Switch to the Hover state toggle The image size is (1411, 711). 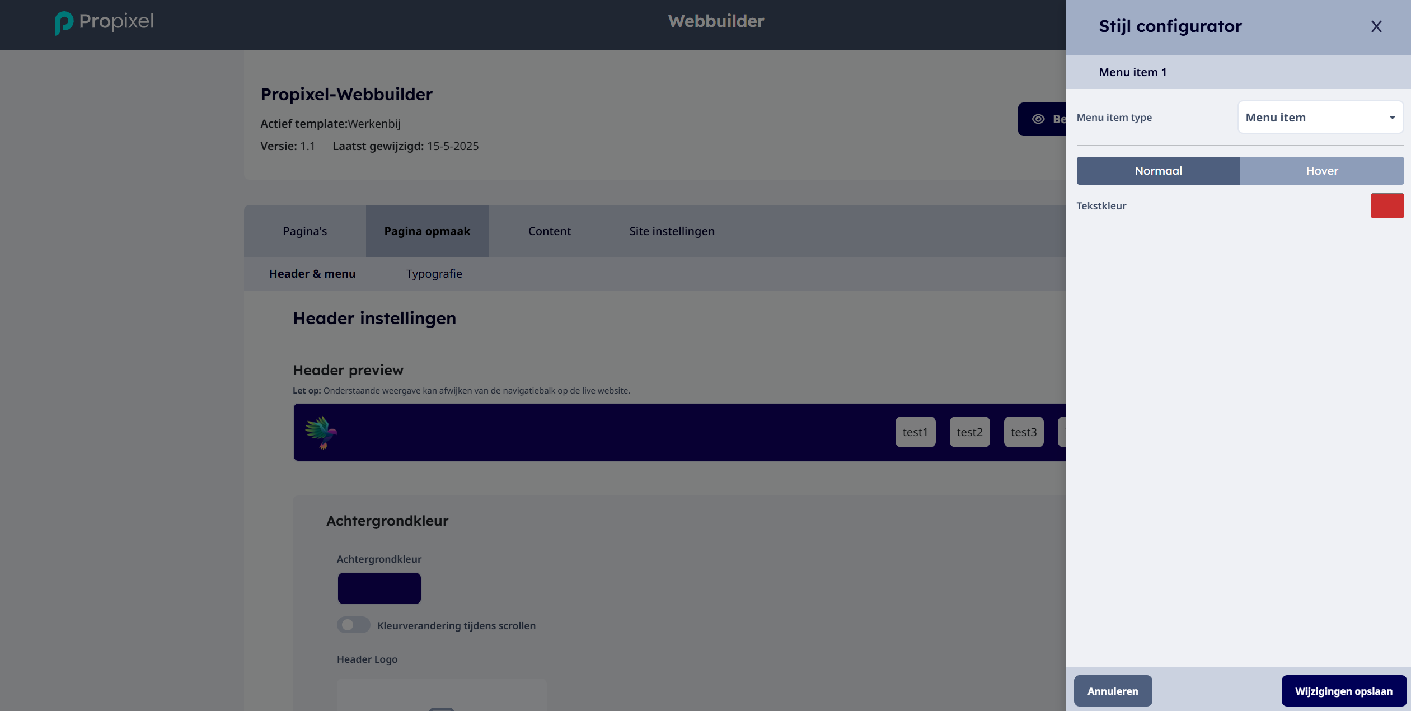click(1322, 171)
